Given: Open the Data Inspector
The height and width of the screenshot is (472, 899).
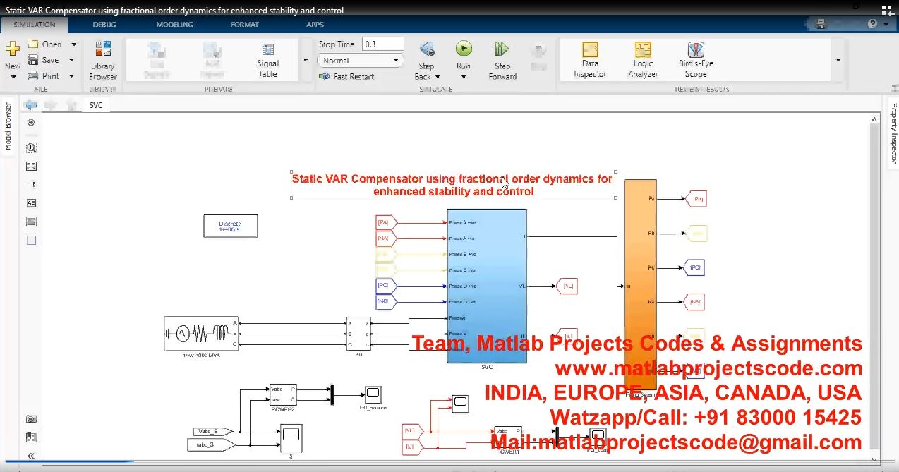Looking at the screenshot, I should tap(590, 59).
